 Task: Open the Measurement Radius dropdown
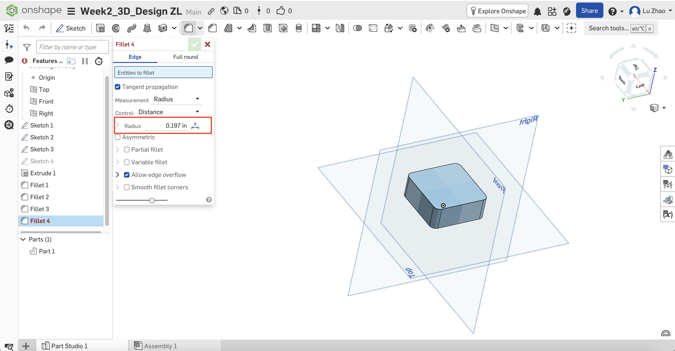[177, 99]
